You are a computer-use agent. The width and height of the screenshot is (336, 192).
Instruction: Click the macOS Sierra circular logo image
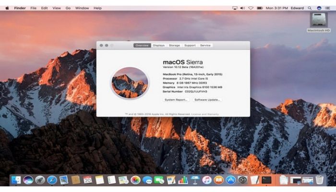130,83
